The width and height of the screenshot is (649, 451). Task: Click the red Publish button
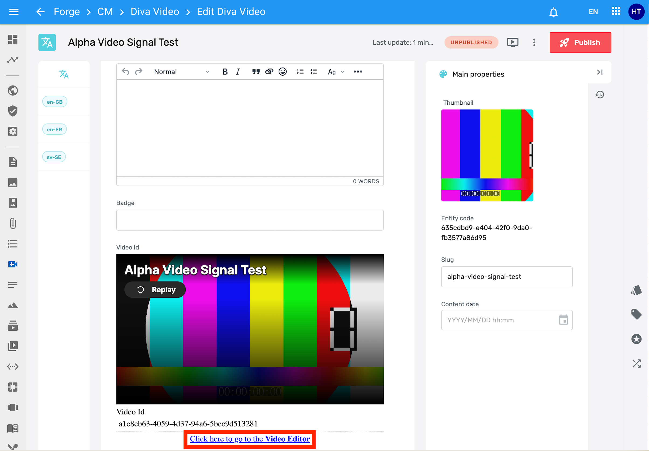point(580,42)
